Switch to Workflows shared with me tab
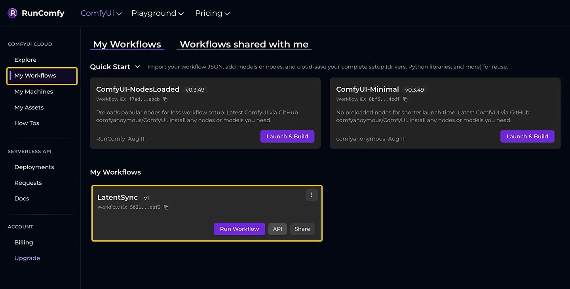This screenshot has width=570, height=289. [244, 44]
